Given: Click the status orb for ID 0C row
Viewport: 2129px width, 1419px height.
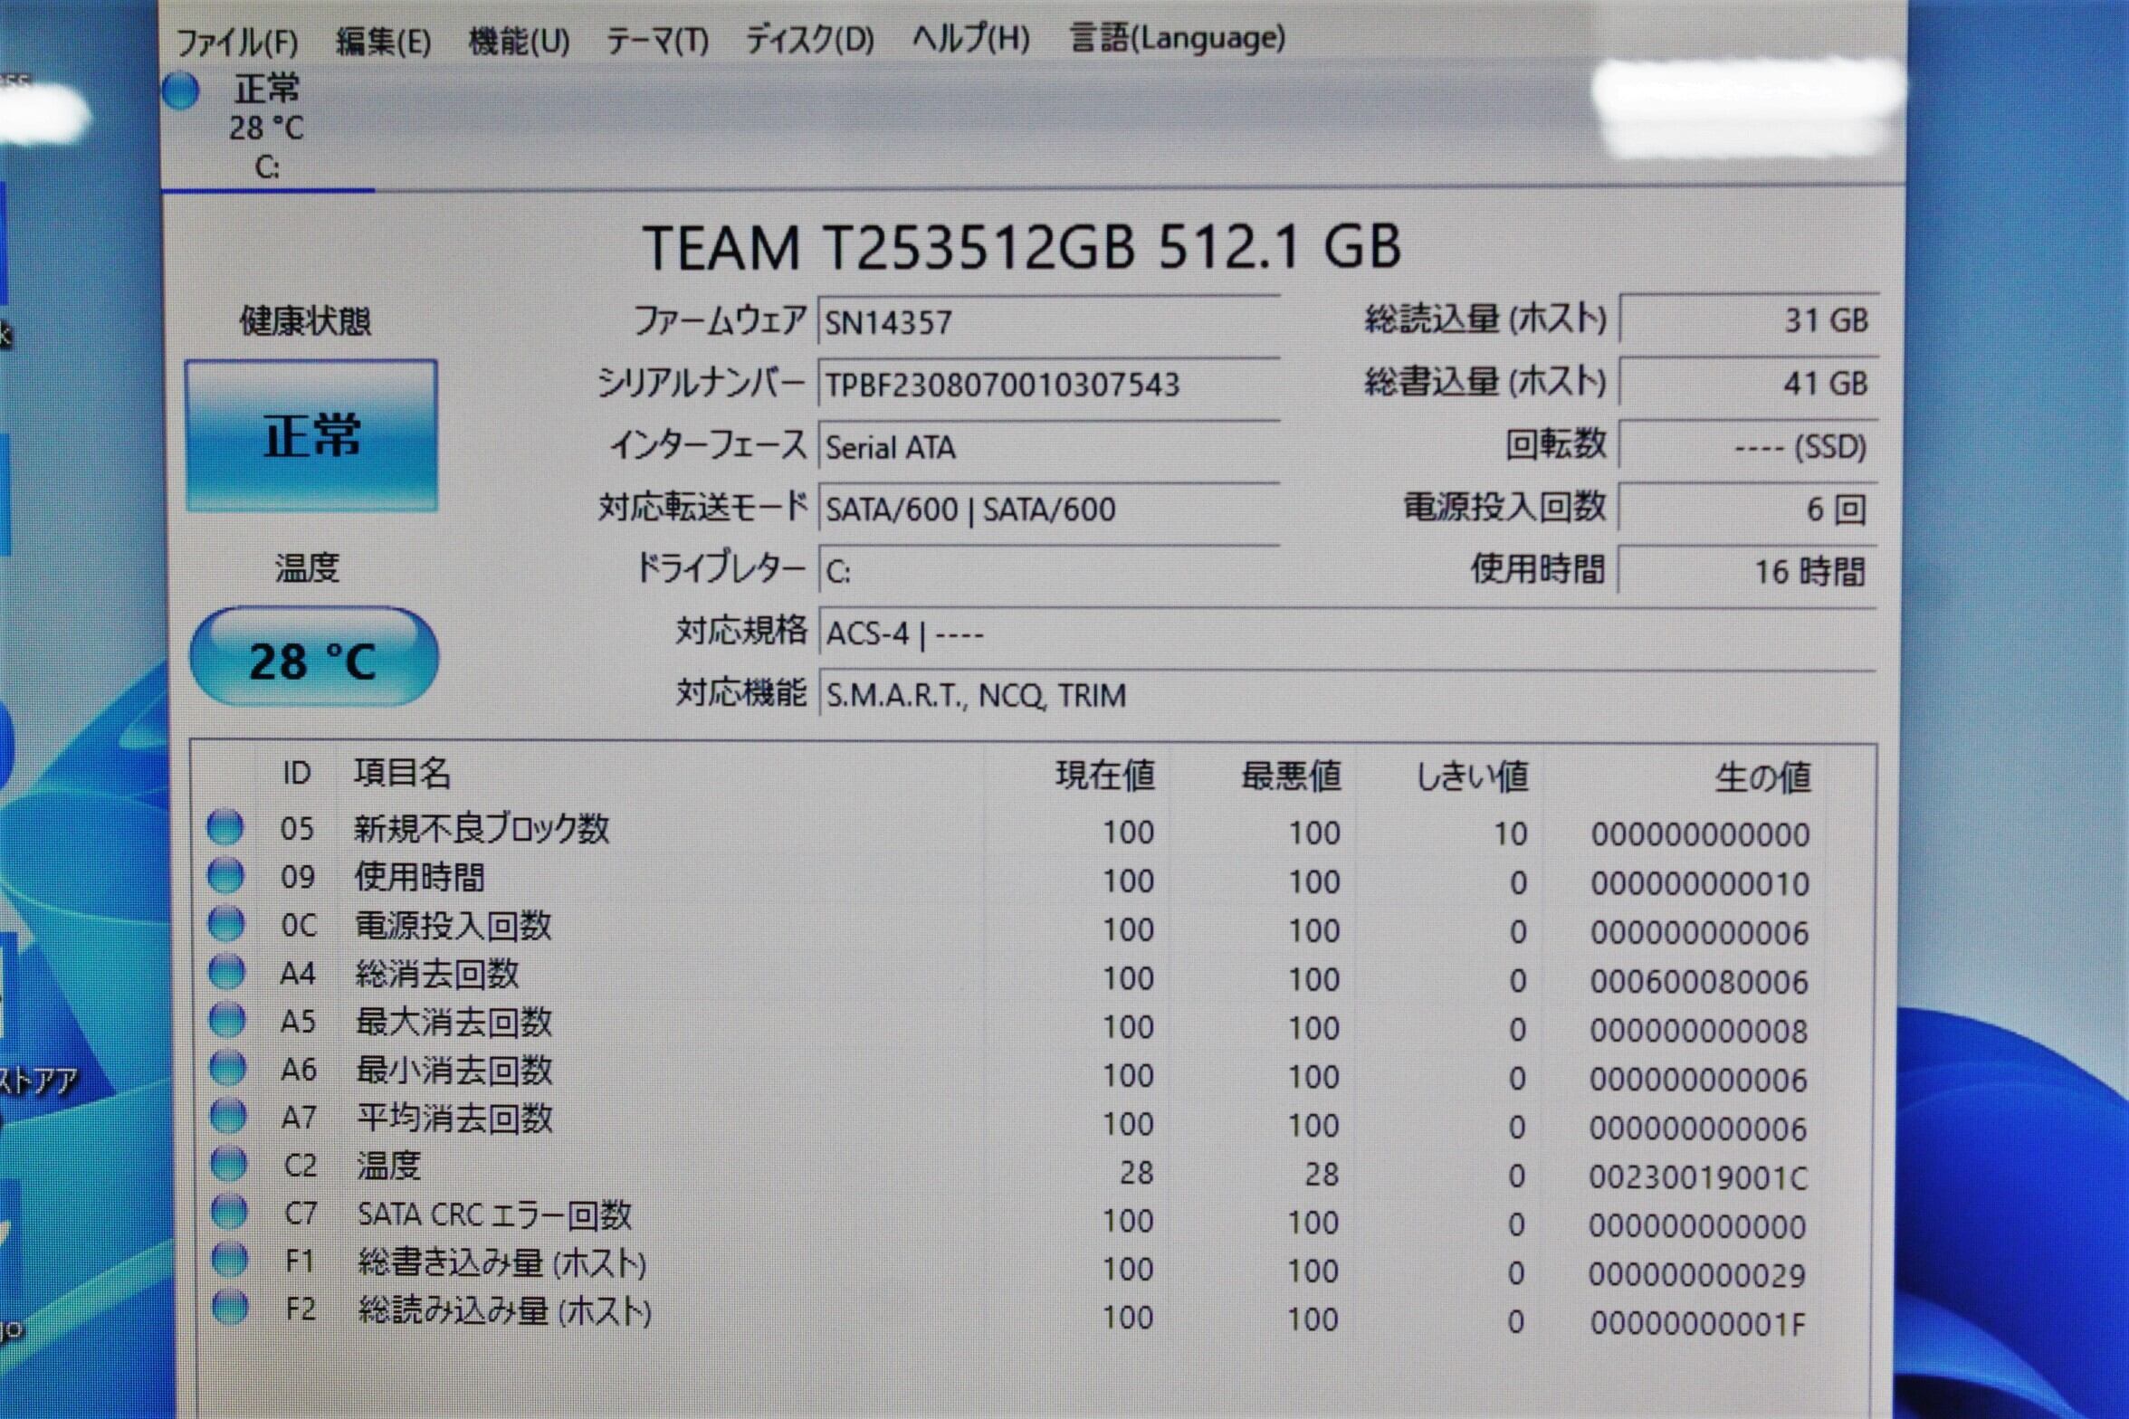Looking at the screenshot, I should [226, 924].
